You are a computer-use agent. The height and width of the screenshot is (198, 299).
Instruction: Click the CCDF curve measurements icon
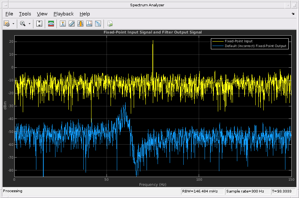(98, 24)
